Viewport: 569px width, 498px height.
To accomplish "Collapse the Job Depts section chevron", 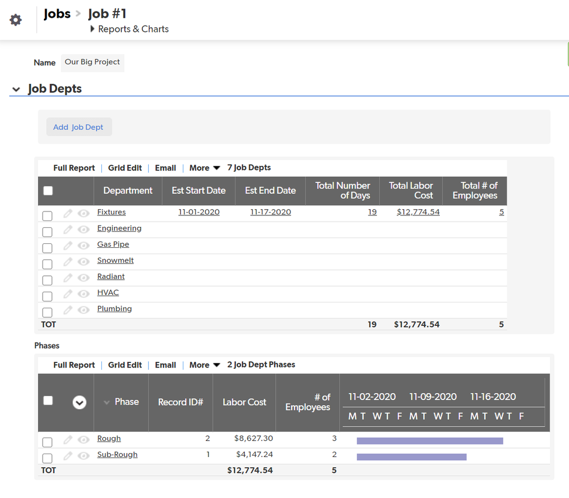I will pos(16,89).
